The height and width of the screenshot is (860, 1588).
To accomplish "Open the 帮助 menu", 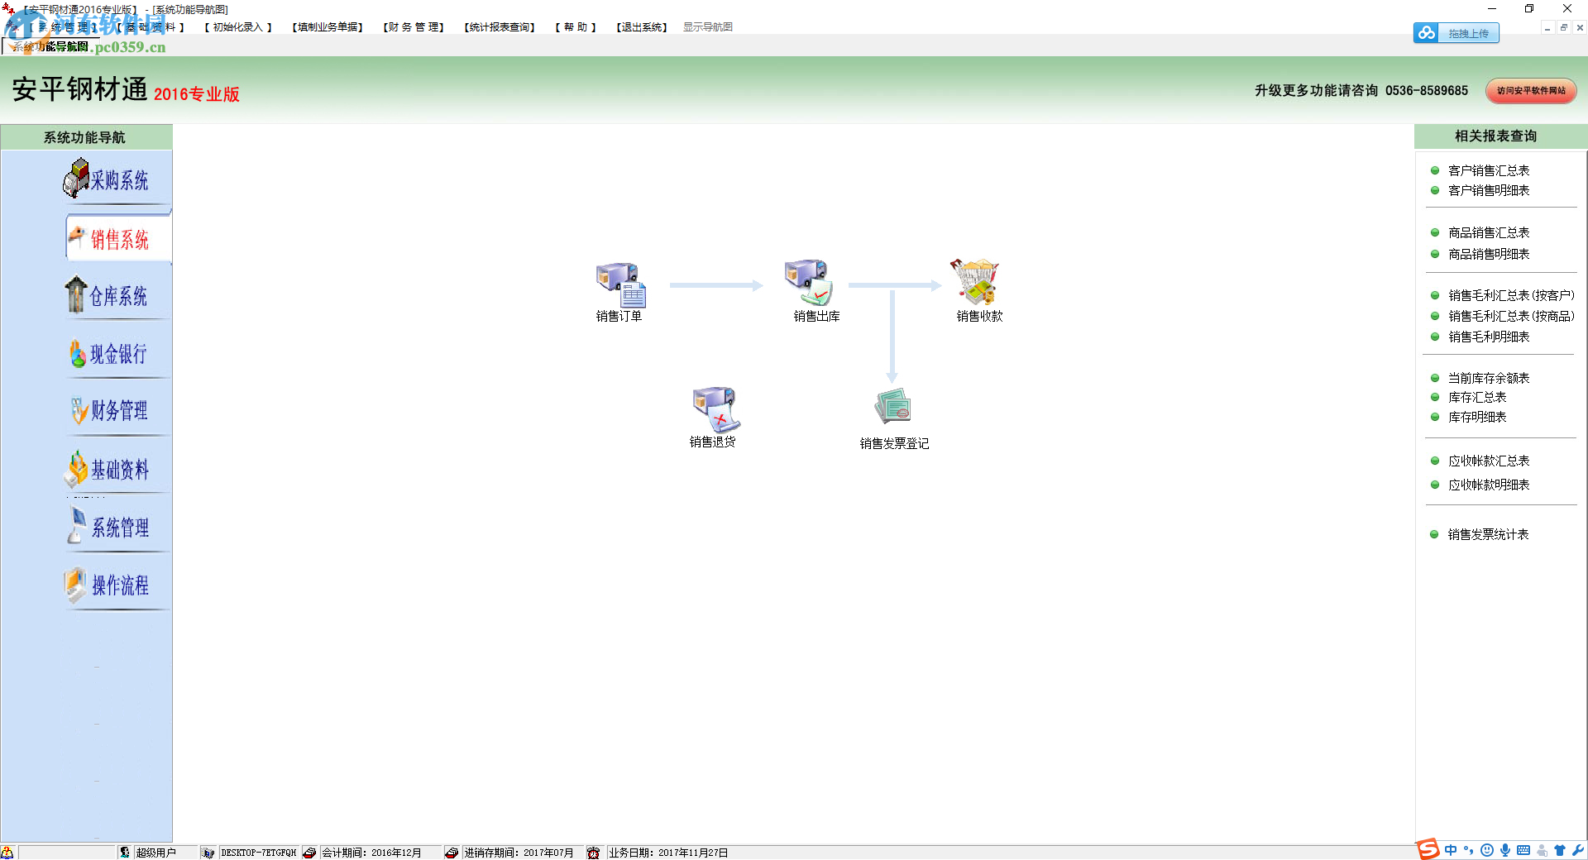I will (x=576, y=27).
